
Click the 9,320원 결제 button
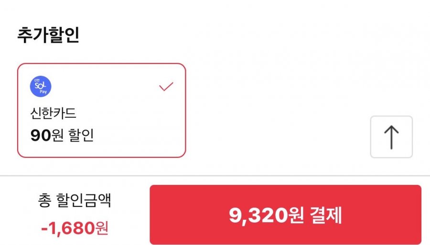tap(285, 215)
